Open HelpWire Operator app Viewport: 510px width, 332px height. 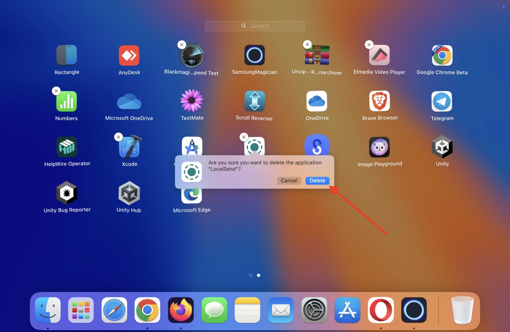point(67,147)
